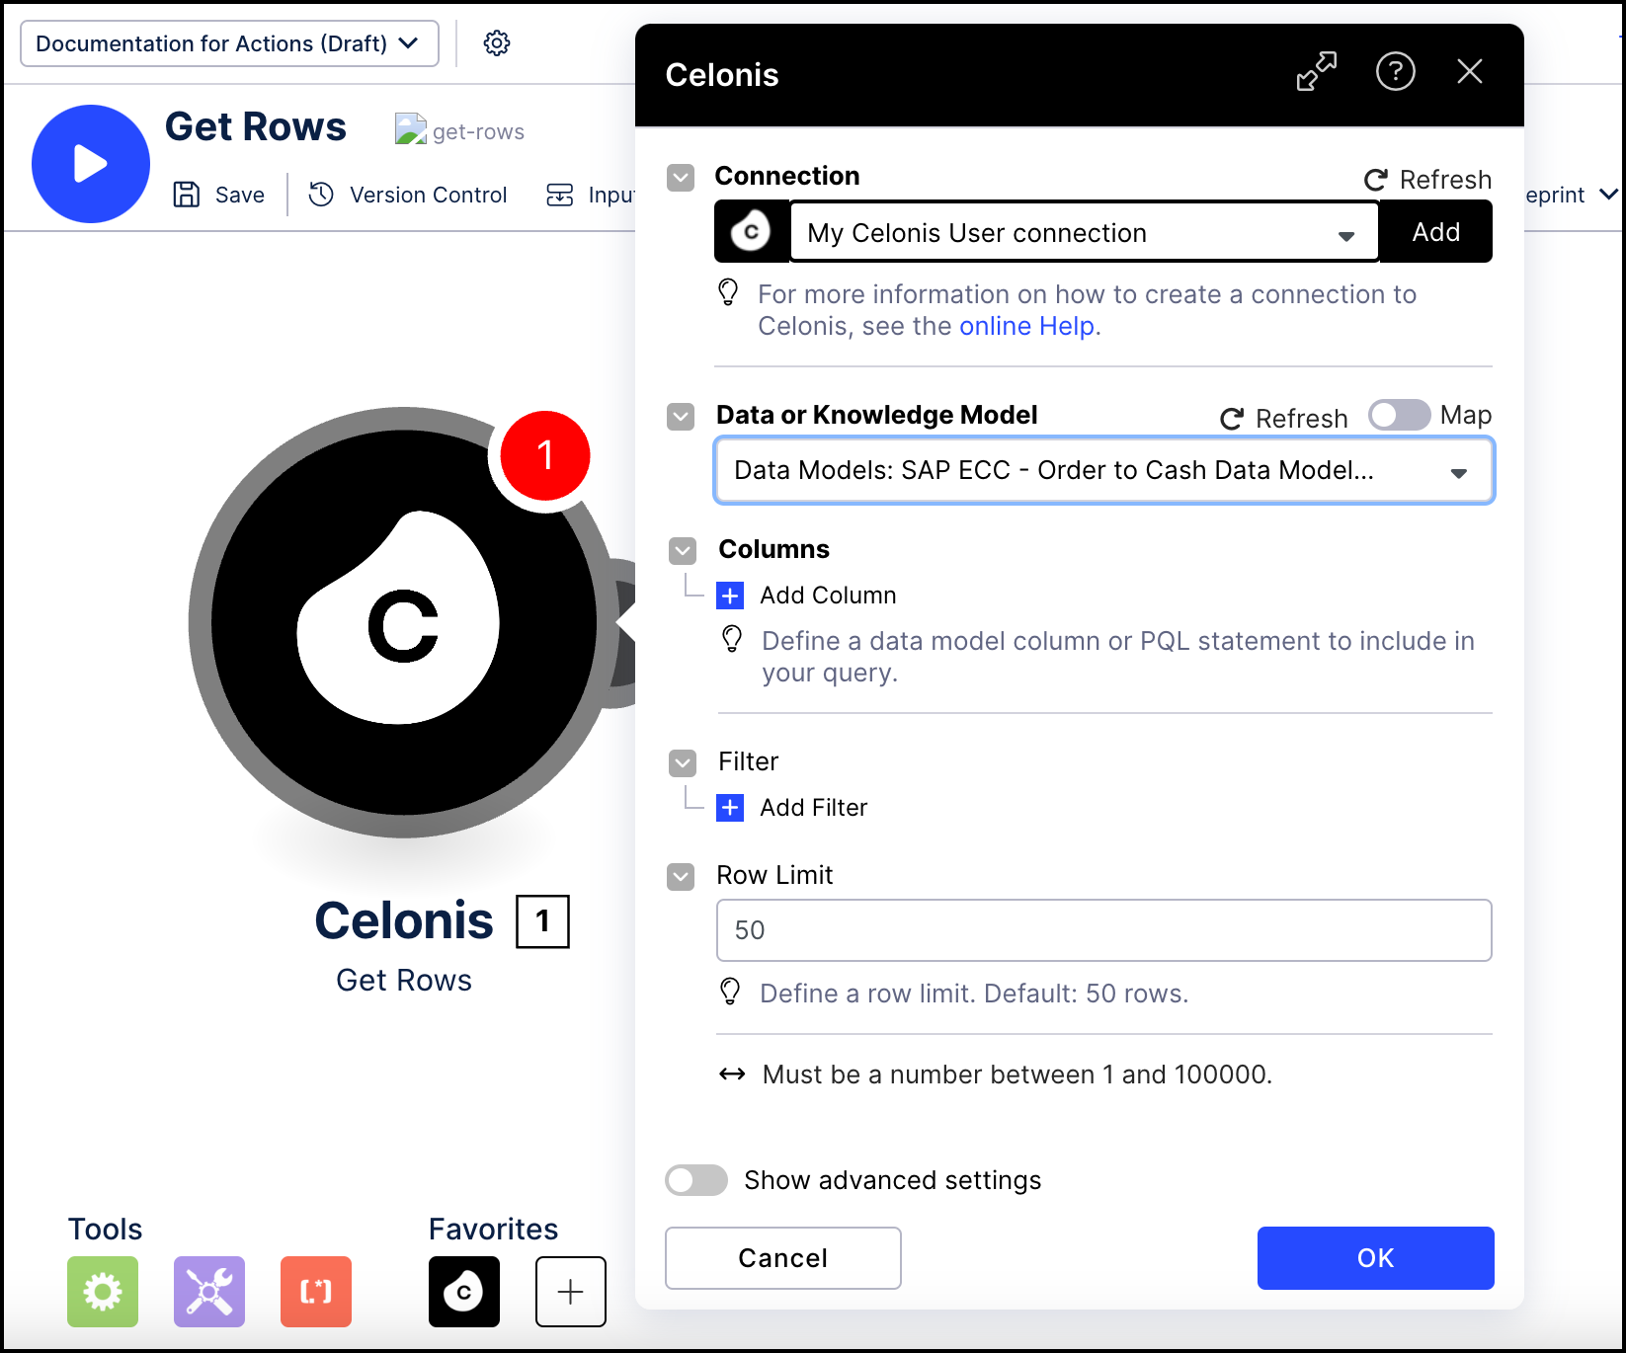Viewport: 1626px width, 1353px height.
Task: Toggle the Map switch on
Action: coord(1400,415)
